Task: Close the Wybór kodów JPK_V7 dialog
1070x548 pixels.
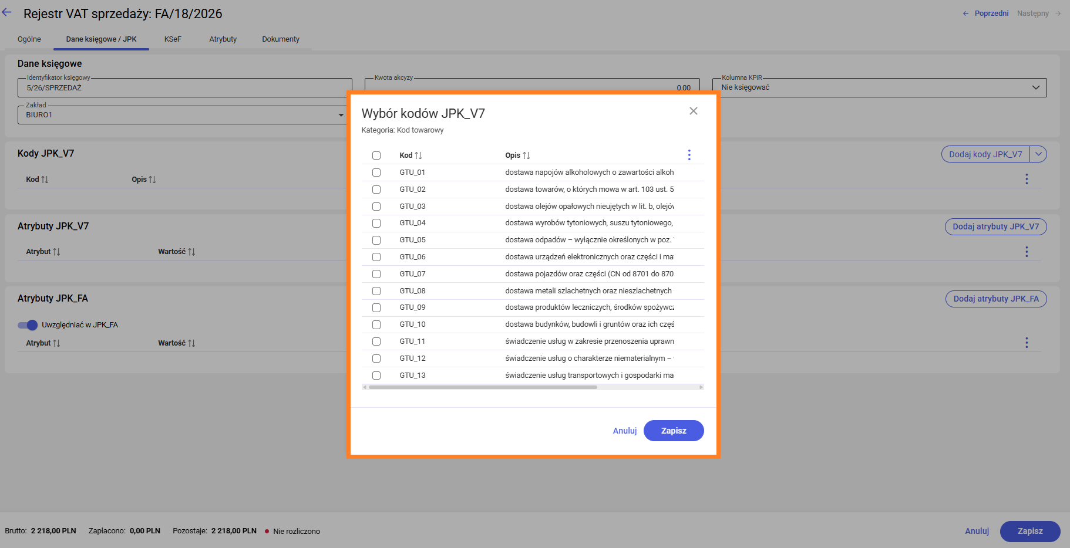Action: 693,111
